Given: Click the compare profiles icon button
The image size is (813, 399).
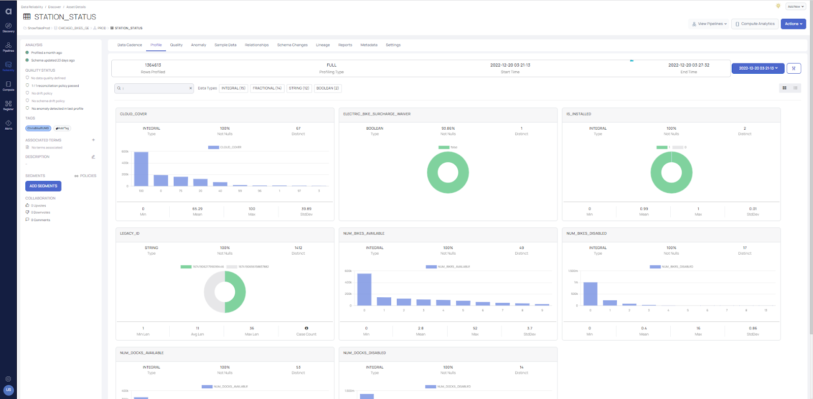Looking at the screenshot, I should (794, 68).
